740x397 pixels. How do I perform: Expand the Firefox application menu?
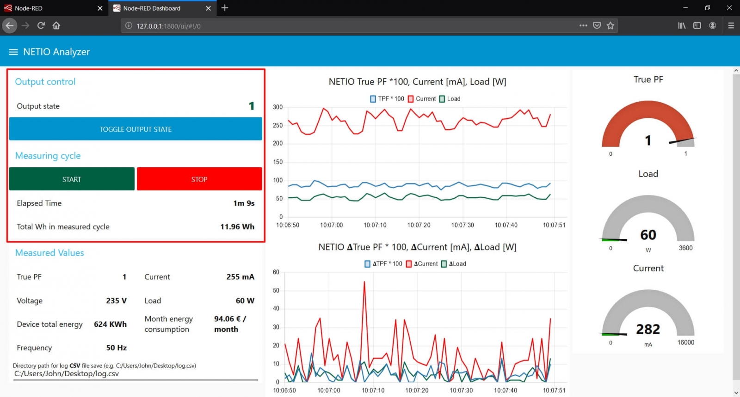731,26
